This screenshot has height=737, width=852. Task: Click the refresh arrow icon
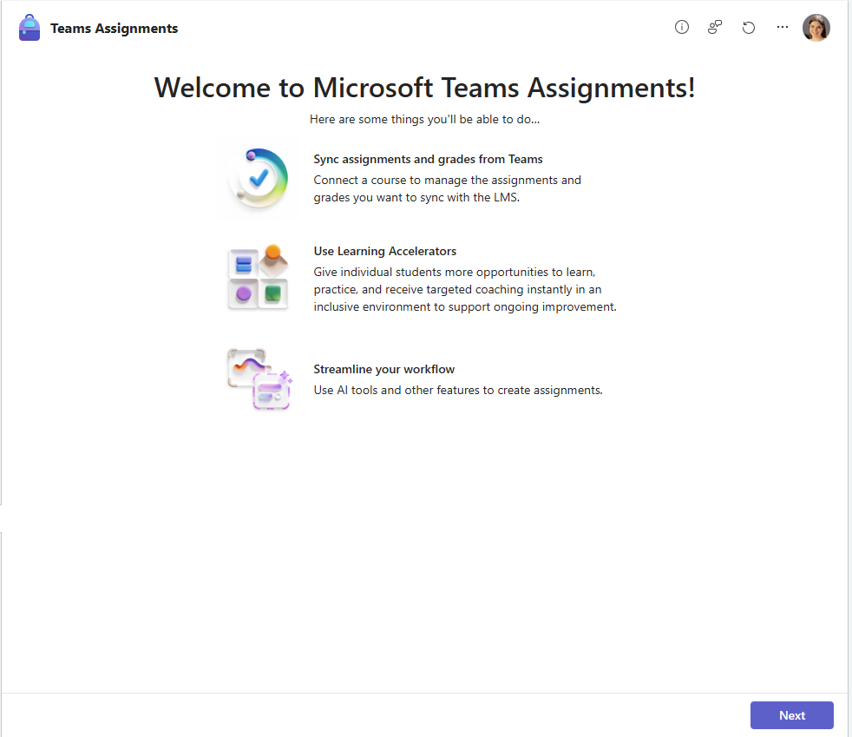coord(749,27)
